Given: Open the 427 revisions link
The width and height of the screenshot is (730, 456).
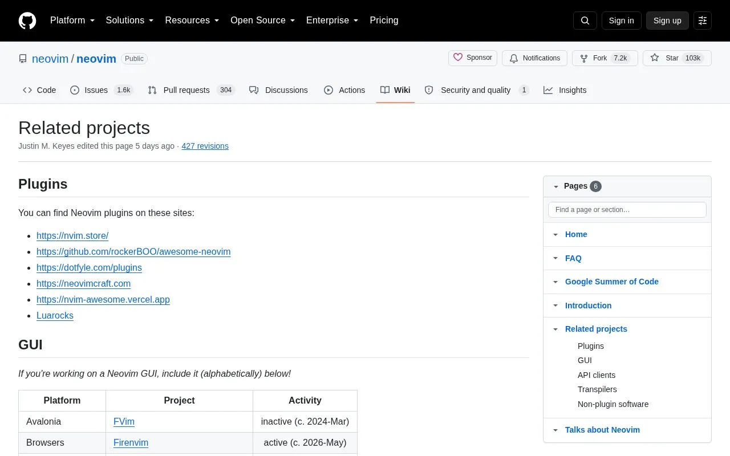Looking at the screenshot, I should coord(205,146).
